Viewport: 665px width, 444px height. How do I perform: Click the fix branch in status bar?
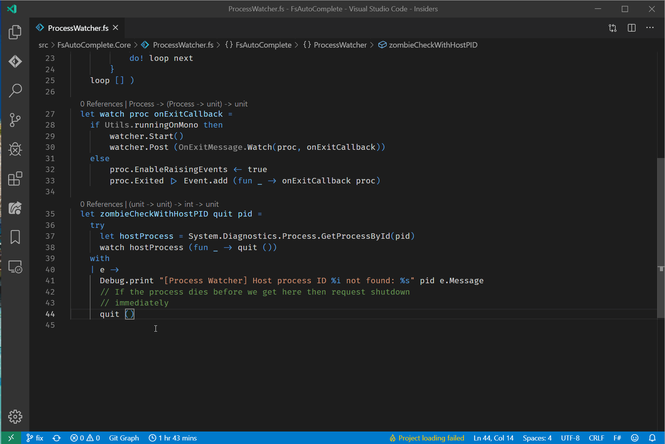[x=35, y=438]
